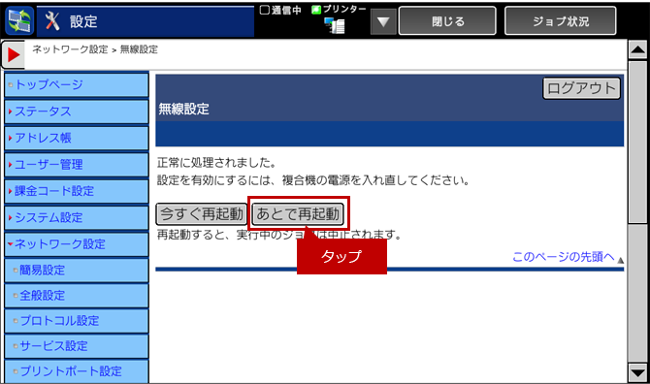
Task: Expand ユーザー管理 menu
Action: coord(77,165)
